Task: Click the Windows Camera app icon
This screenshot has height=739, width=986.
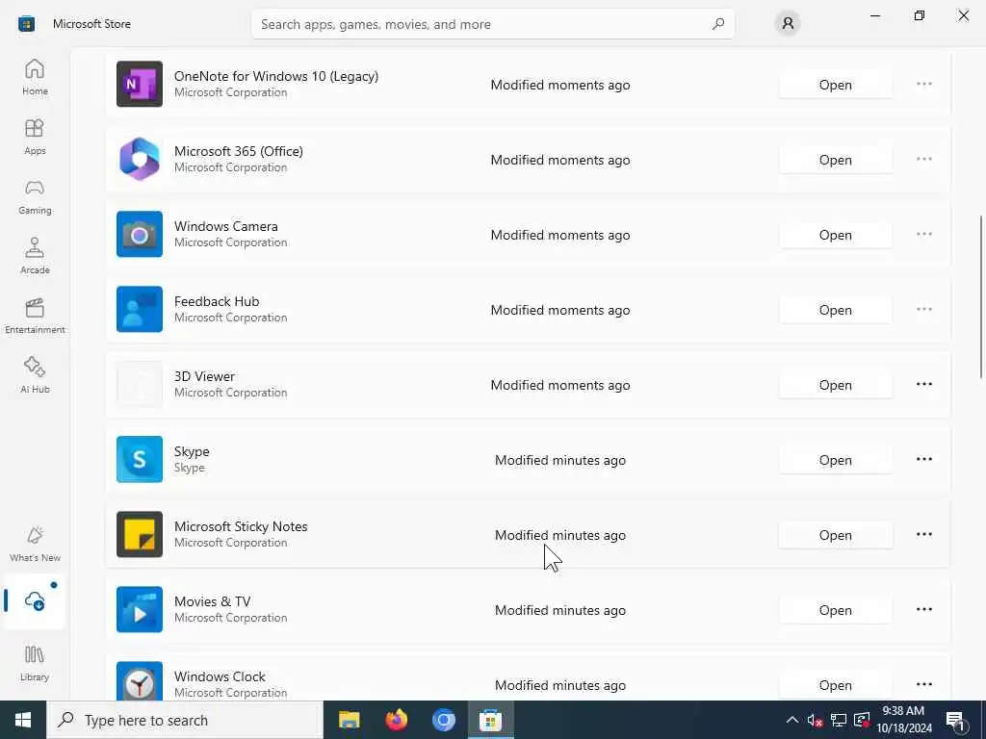Action: [x=140, y=235]
